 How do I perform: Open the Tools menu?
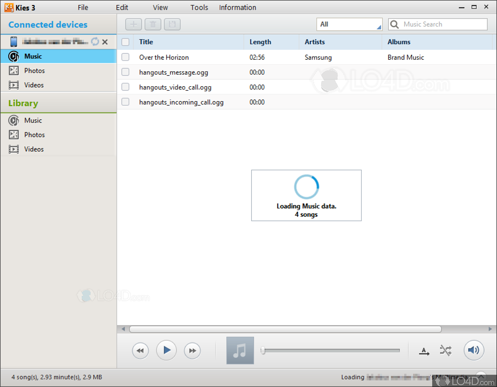pyautogui.click(x=199, y=8)
